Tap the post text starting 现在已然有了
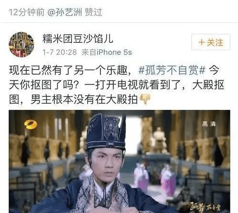The width and height of the screenshot is (238, 213). pyautogui.click(x=117, y=85)
